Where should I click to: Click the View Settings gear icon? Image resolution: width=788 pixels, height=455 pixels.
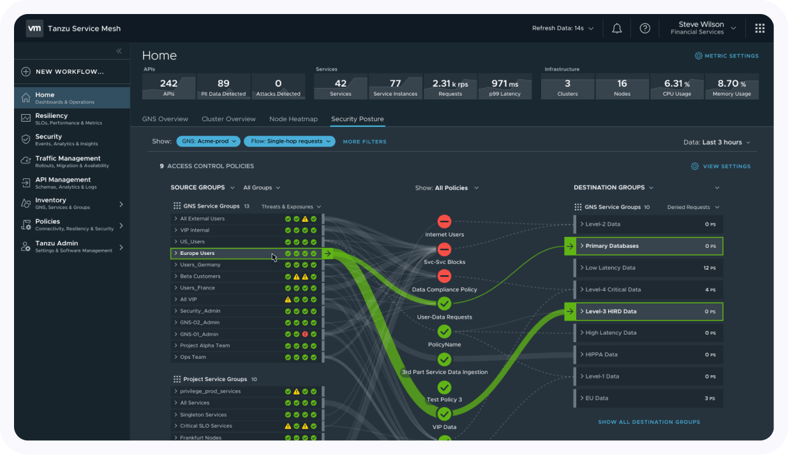pos(695,166)
